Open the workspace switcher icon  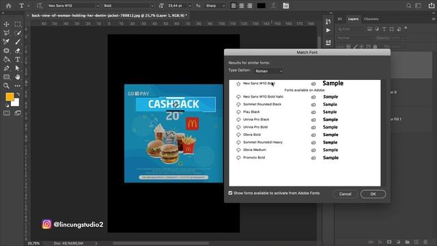[x=418, y=5]
